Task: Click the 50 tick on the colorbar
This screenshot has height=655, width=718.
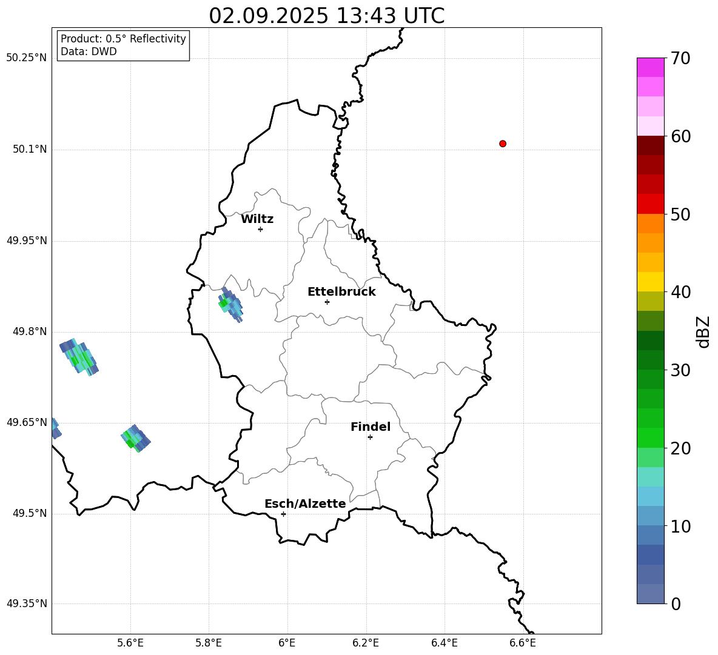Action: [680, 214]
